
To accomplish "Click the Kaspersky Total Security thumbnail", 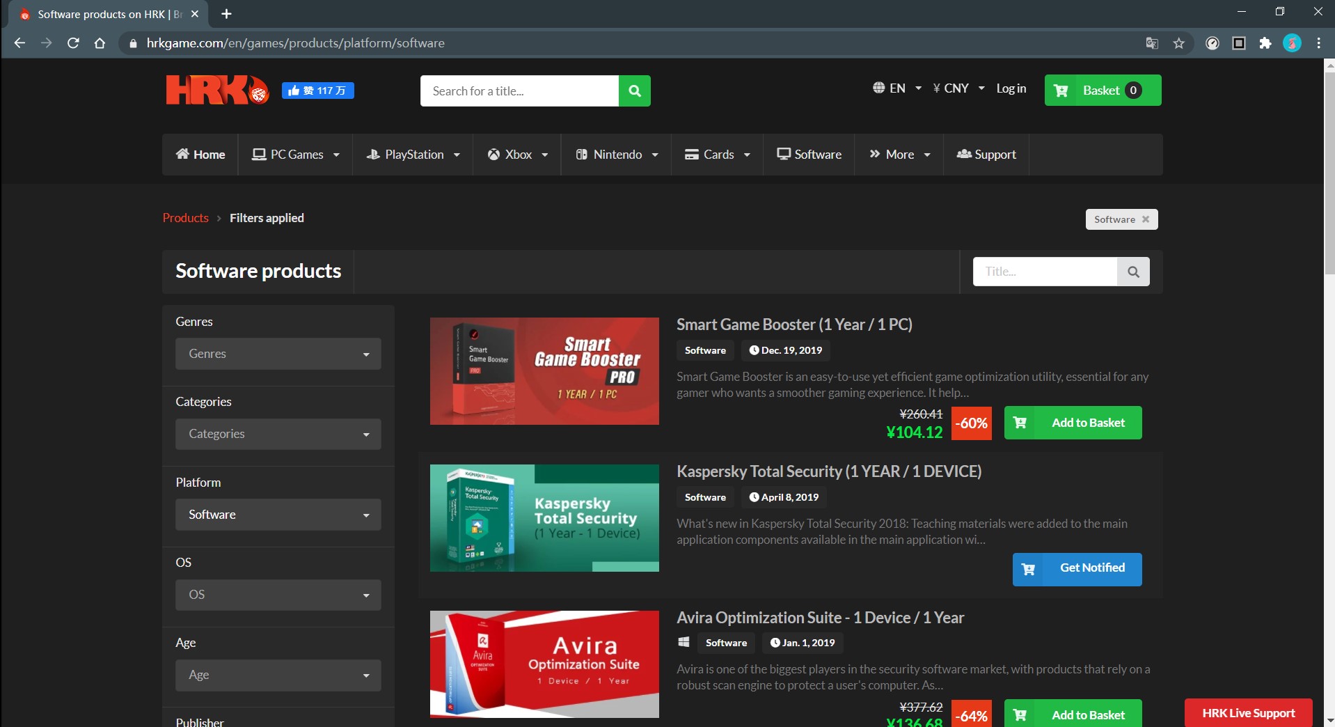I will (x=544, y=518).
